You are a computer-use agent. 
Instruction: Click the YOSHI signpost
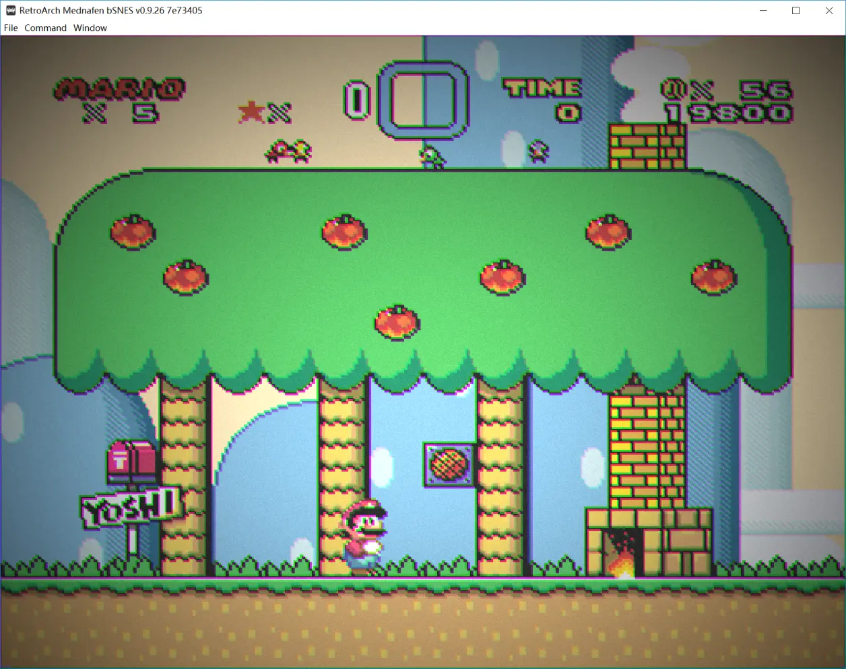[131, 509]
